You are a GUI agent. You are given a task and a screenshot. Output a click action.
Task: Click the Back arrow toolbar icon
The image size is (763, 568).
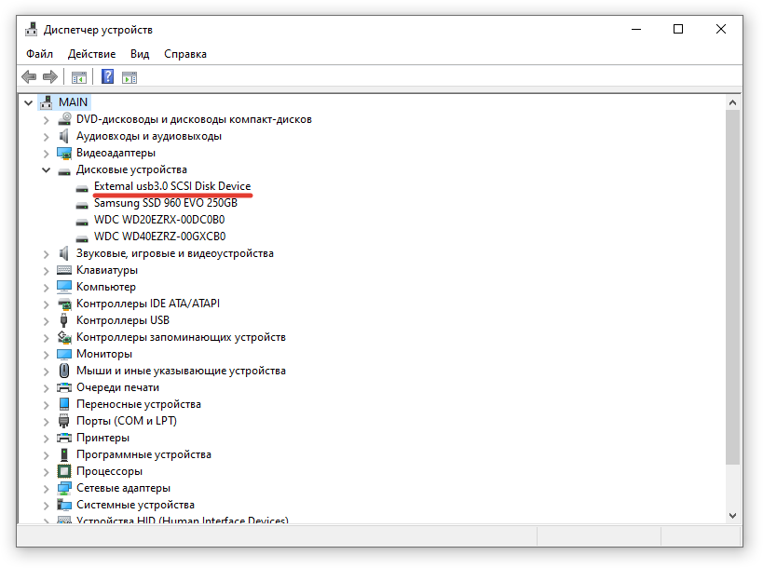pyautogui.click(x=29, y=77)
